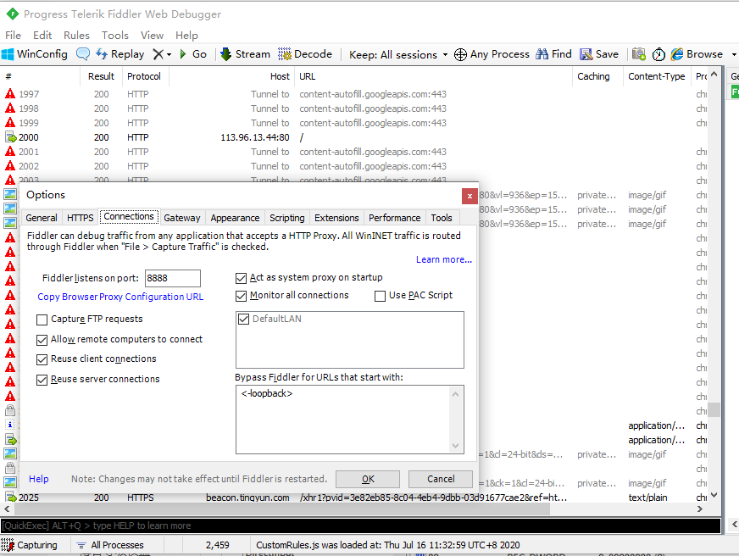Uncheck Act as system proxy on startup
This screenshot has height=556, width=739.
(x=241, y=278)
